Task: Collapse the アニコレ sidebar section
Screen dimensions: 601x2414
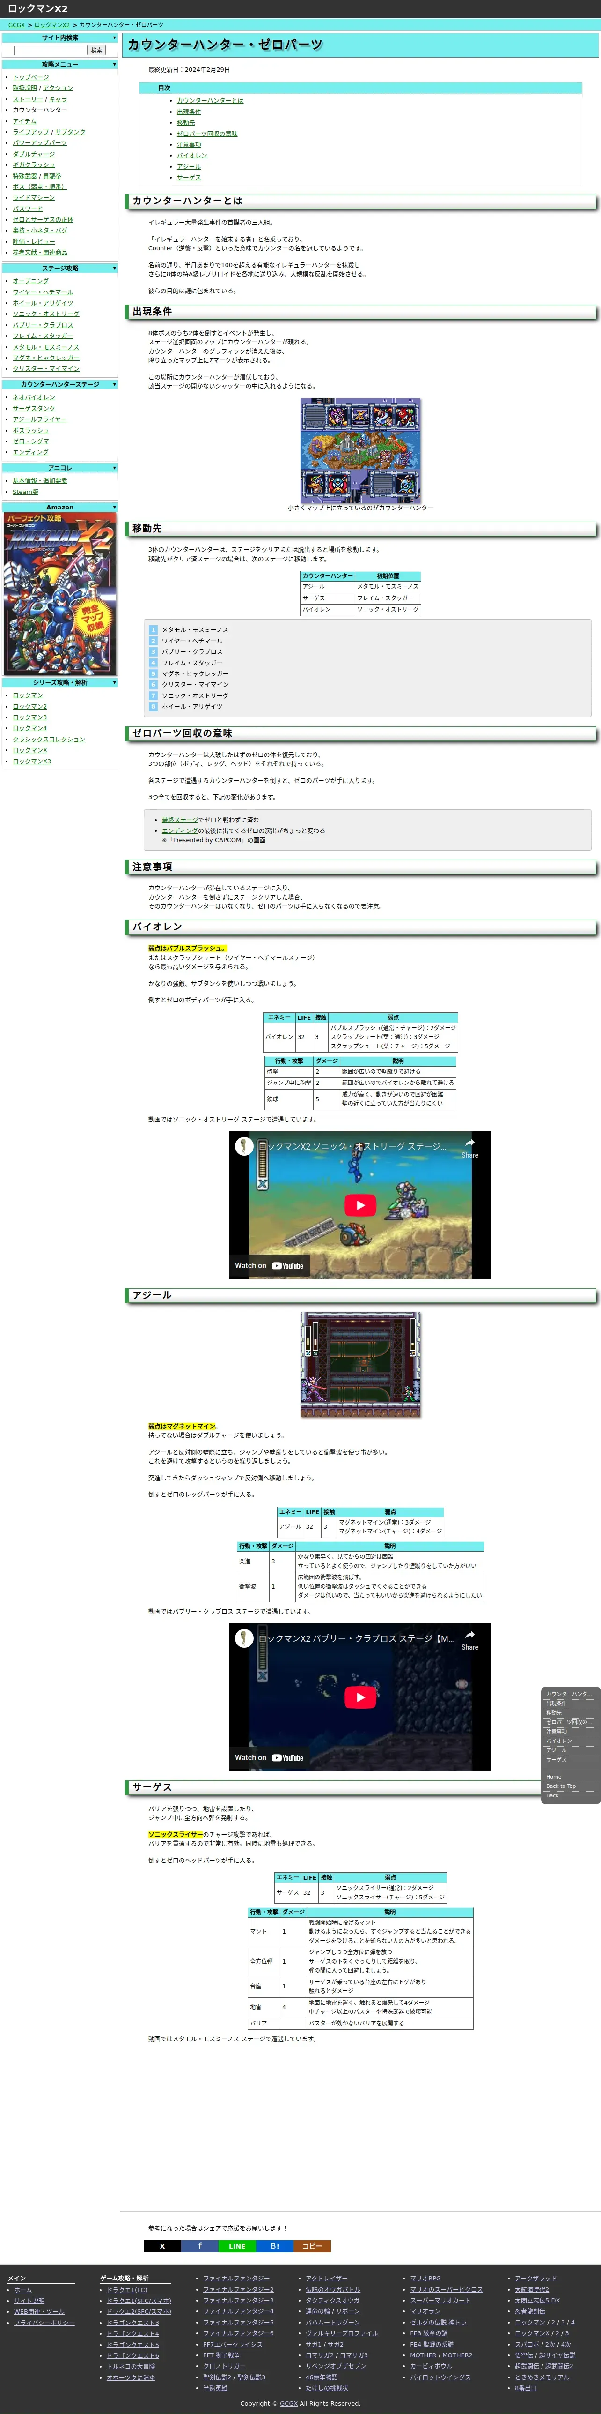Action: (x=60, y=468)
